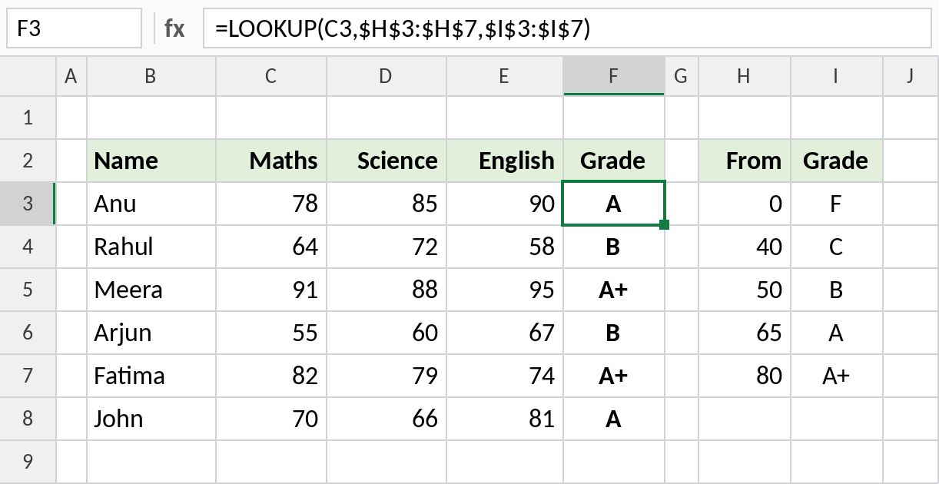Select row 7 header
This screenshot has height=484, width=939.
pyautogui.click(x=28, y=376)
